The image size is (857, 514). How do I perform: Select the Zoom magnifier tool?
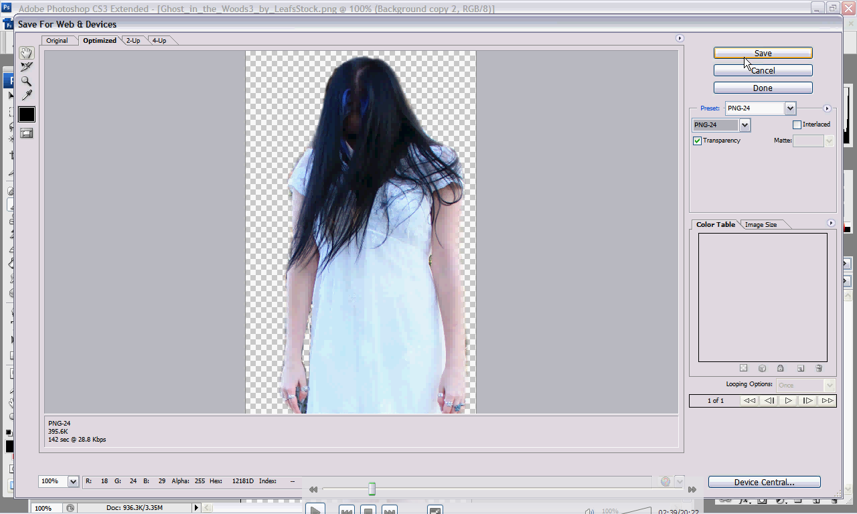point(26,81)
